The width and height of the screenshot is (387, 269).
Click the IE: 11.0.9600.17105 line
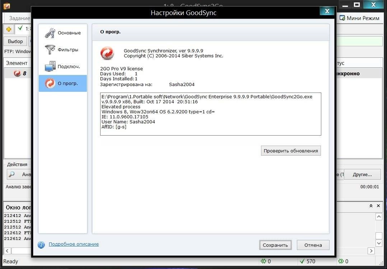[x=125, y=117]
